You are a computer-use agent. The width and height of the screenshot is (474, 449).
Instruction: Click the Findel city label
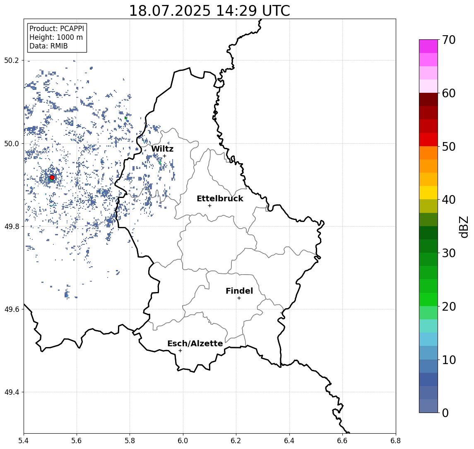click(239, 291)
